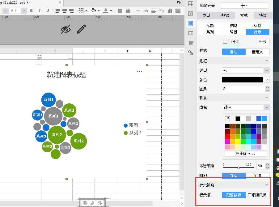Switch to the 数据 tab
The width and height of the screenshot is (279, 207).
(225, 16)
